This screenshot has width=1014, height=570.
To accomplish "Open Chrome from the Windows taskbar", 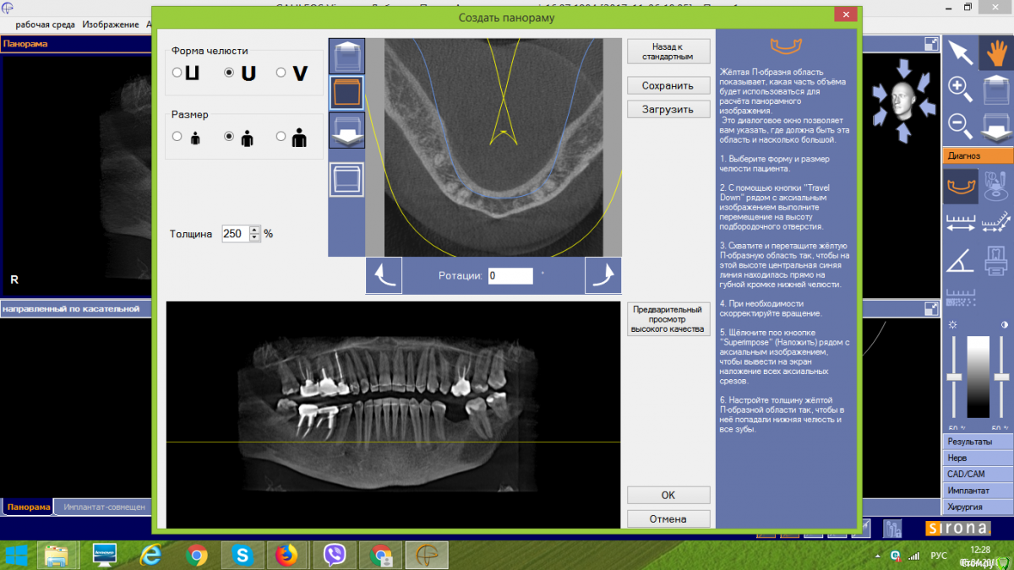I will click(198, 555).
